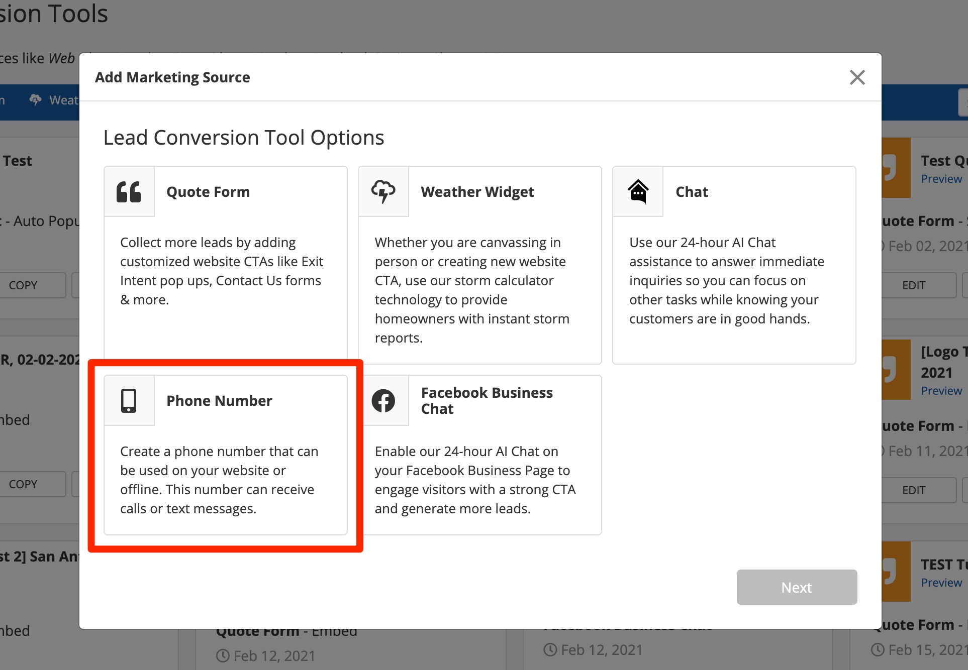The height and width of the screenshot is (670, 968).
Task: Click the top EDIT button on right
Action: (913, 285)
